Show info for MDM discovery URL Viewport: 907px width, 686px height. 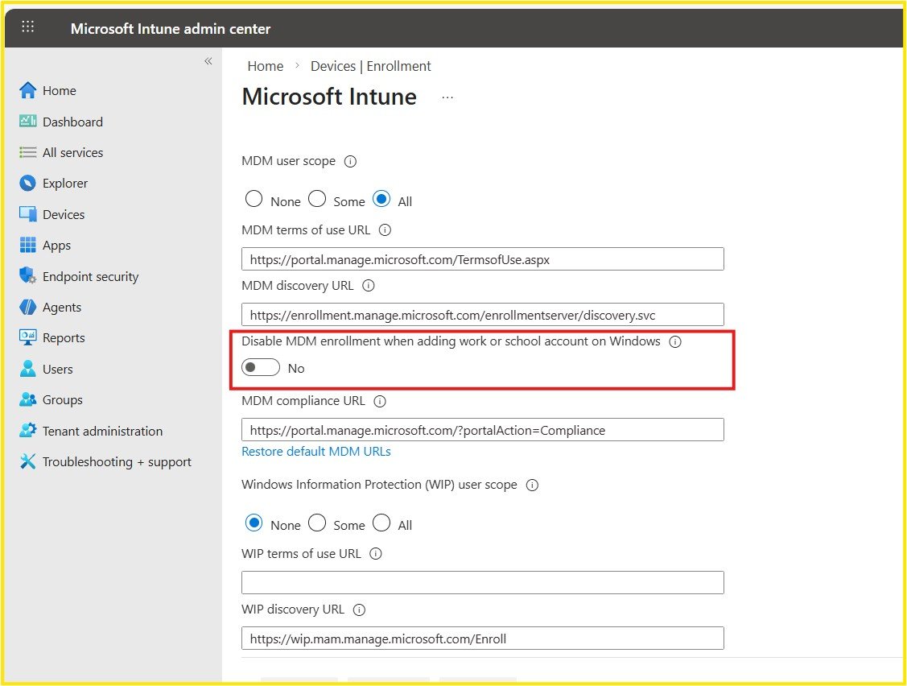click(x=369, y=285)
